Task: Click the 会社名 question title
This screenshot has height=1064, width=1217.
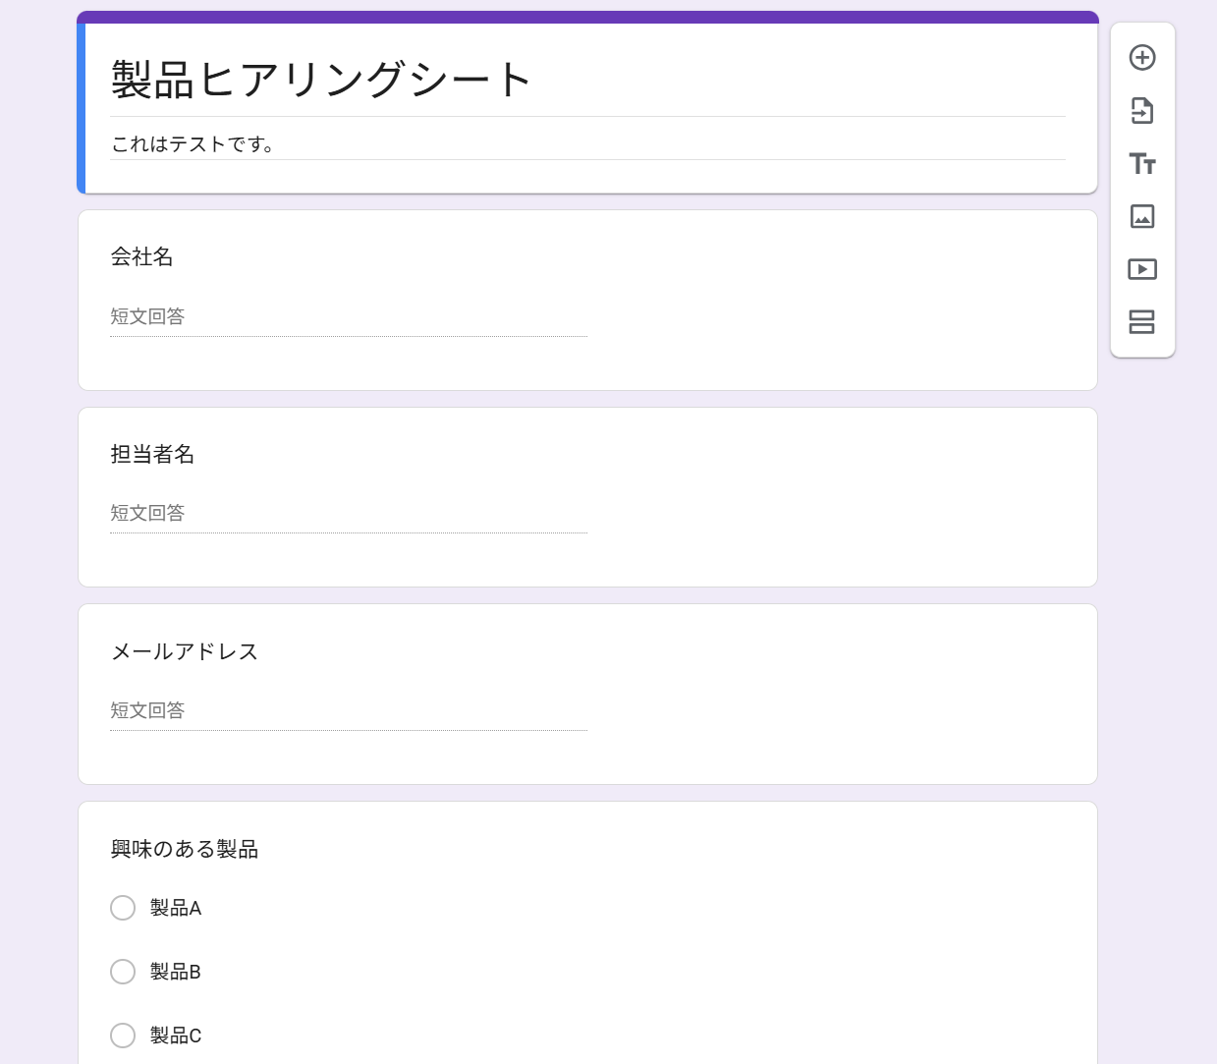Action: point(142,257)
